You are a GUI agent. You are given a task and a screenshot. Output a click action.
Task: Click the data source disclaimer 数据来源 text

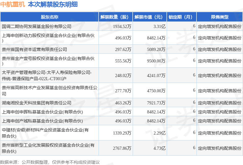click(50, 162)
